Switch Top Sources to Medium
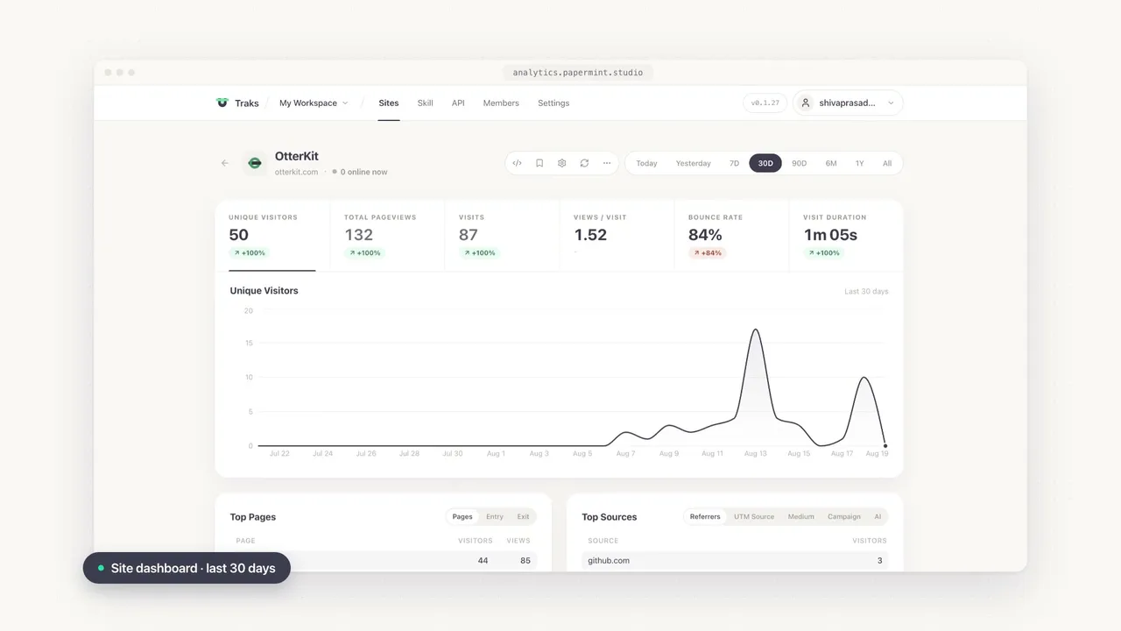Viewport: 1121px width, 631px height. click(800, 517)
